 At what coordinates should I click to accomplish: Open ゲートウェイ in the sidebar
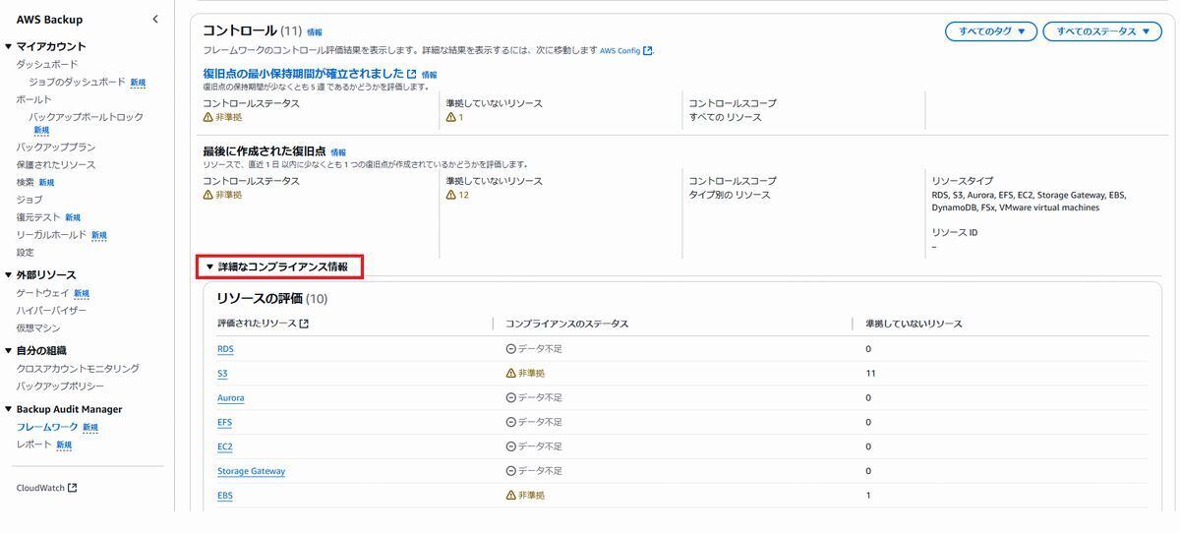pos(43,293)
